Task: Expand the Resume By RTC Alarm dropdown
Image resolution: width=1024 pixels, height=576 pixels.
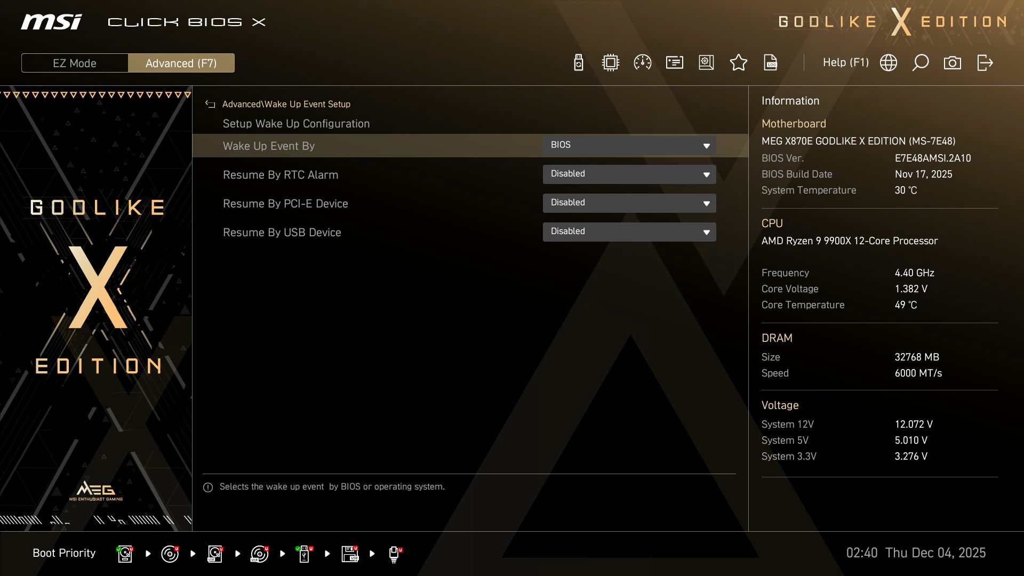Action: pos(706,174)
